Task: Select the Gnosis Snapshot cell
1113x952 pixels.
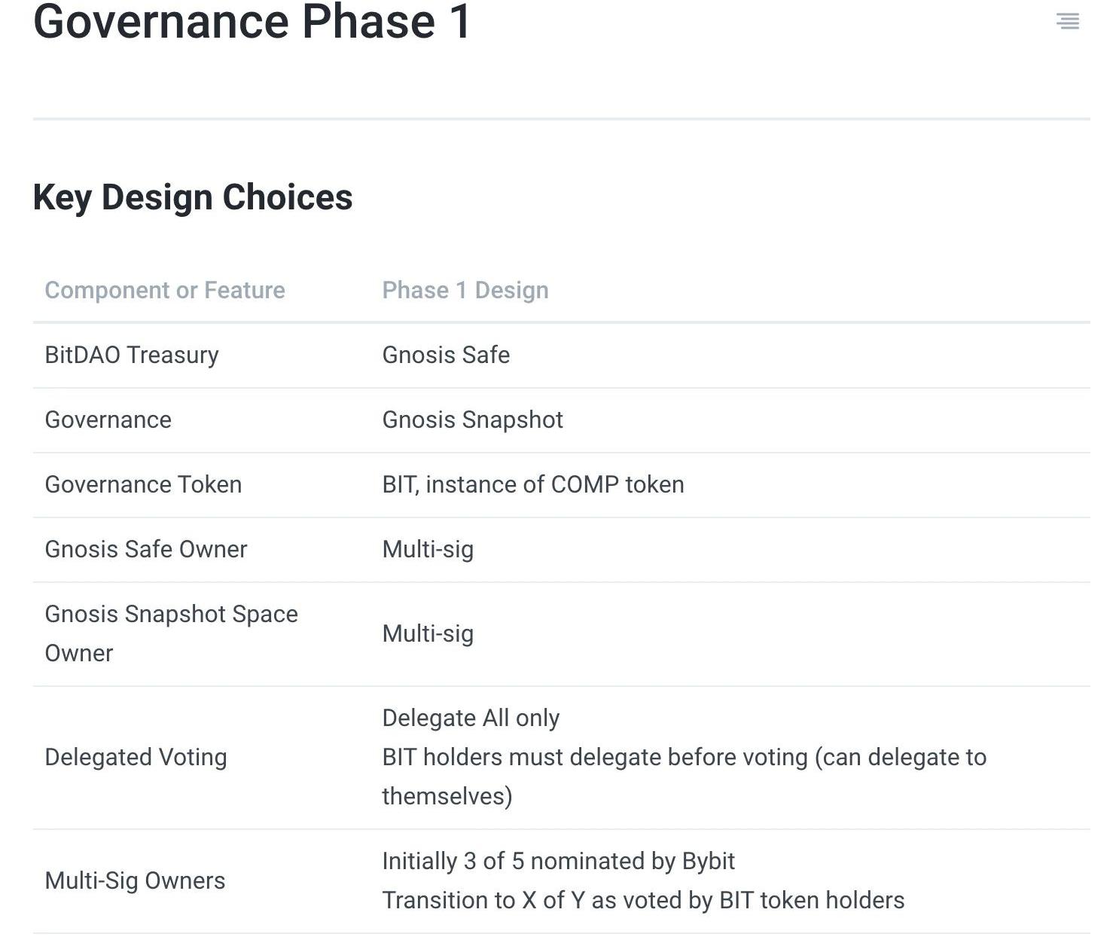Action: click(x=472, y=420)
